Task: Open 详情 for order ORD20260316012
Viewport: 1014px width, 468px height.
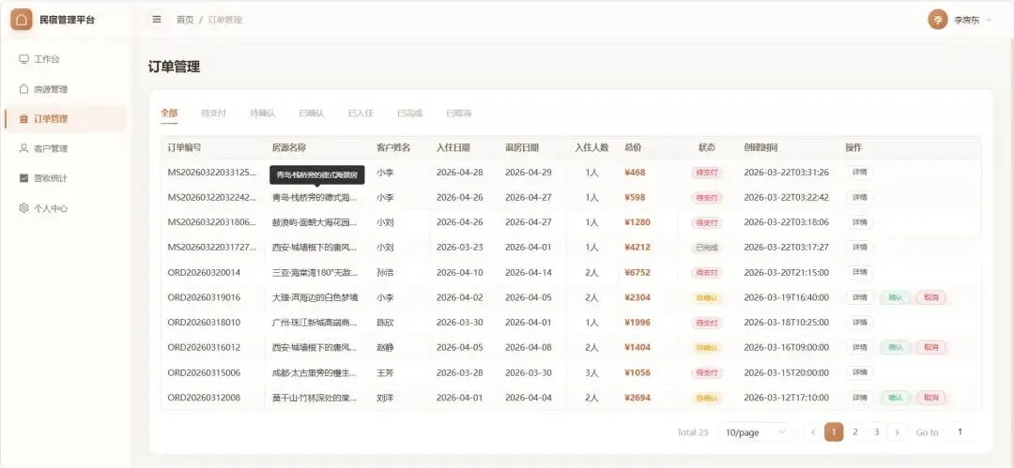Action: (859, 347)
